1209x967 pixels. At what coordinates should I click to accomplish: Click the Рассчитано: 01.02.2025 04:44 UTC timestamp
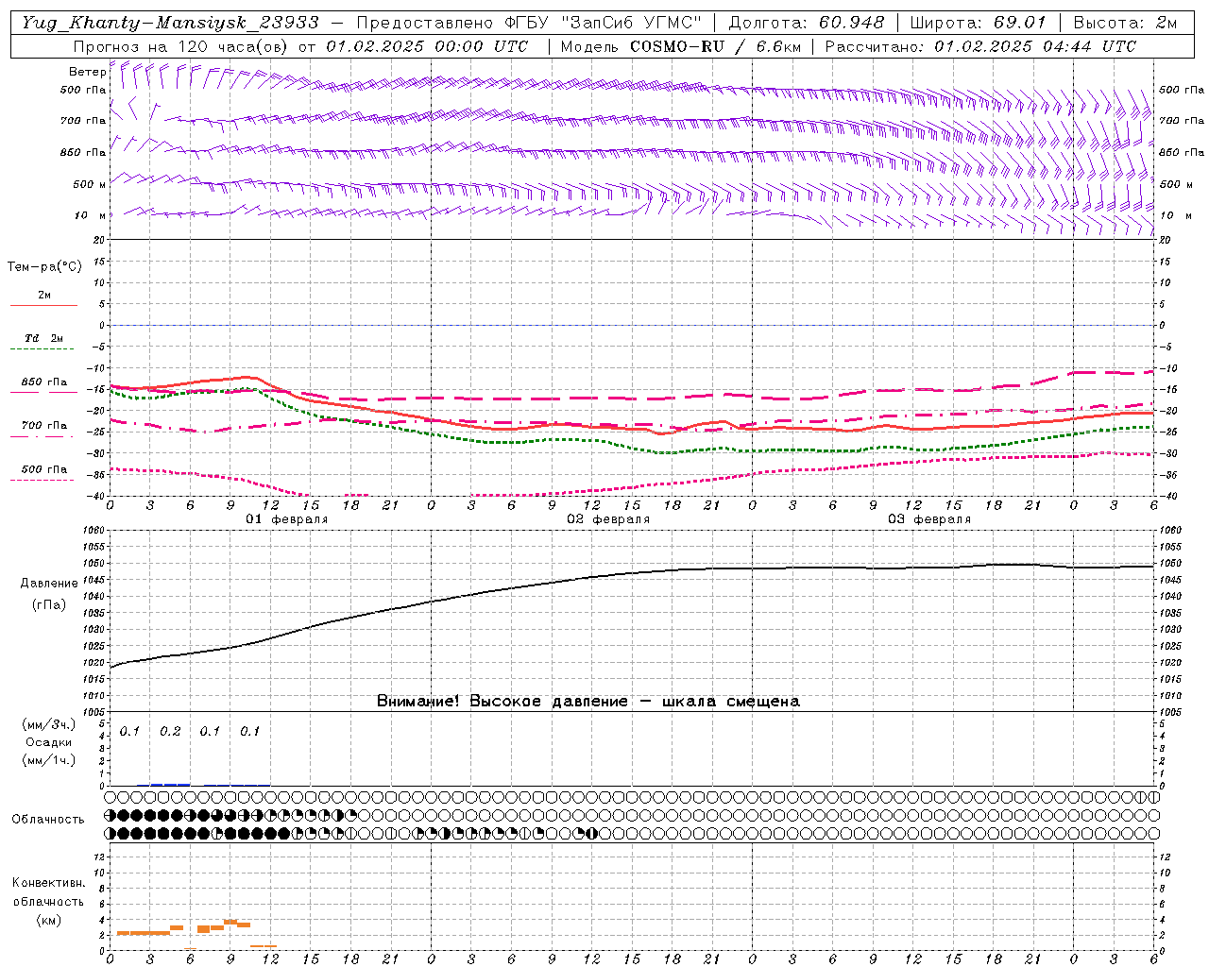click(x=980, y=46)
